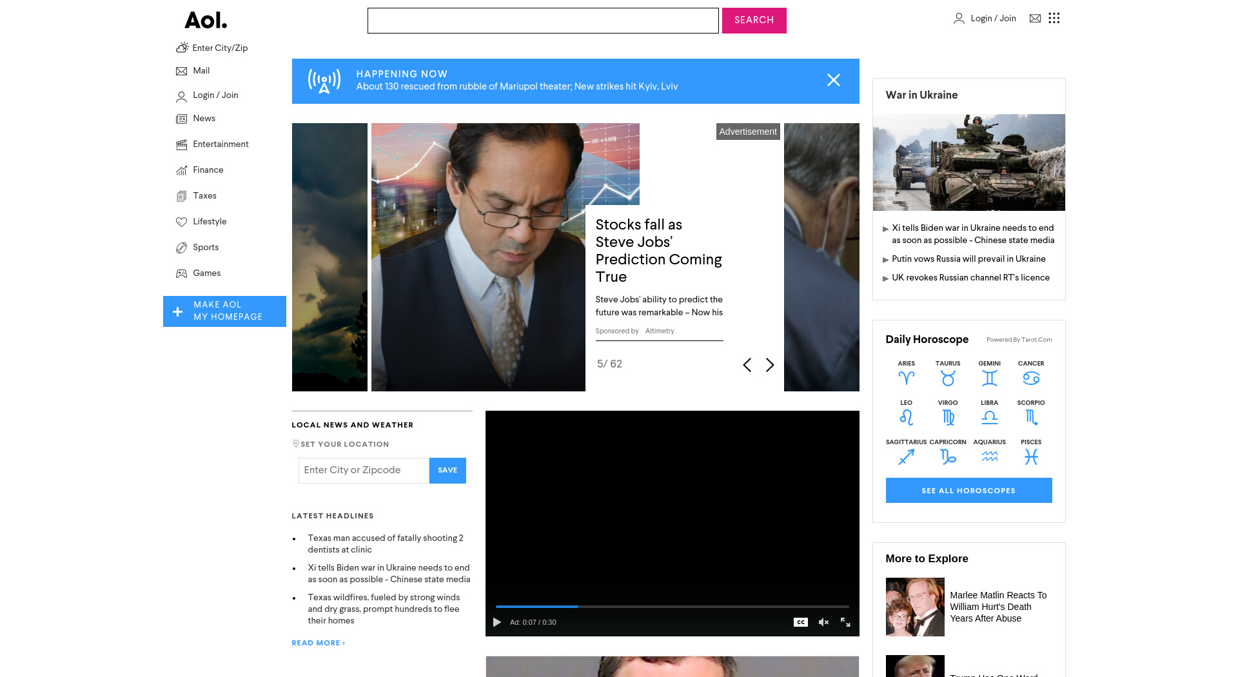
Task: Advance to the next carousel slide
Action: click(770, 365)
